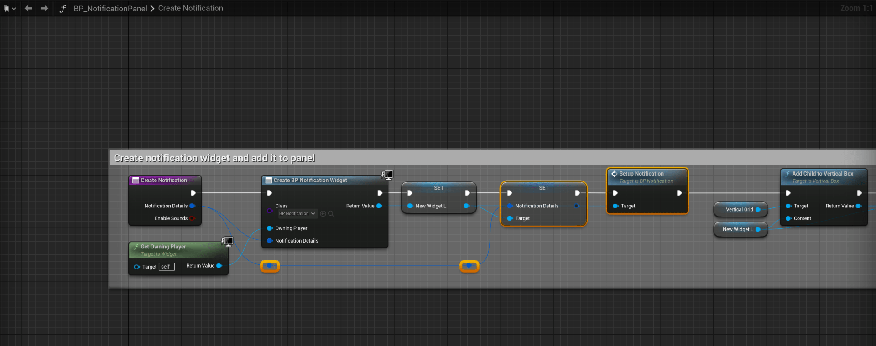This screenshot has width=876, height=346.
Task: Click the Return Value pin on Get Owning Player
Action: coord(219,266)
